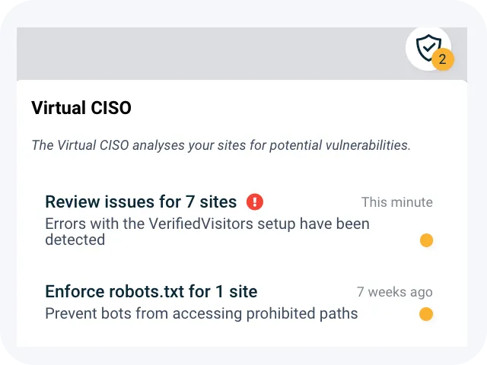
Task: Click the gray header bar above the panel
Action: pyautogui.click(x=205, y=53)
